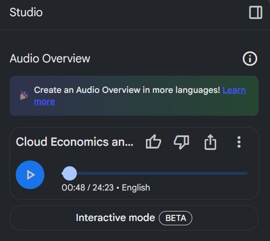Image resolution: width=270 pixels, height=241 pixels.
Task: Select the Cloud Economics an... title text
Action: click(74, 142)
